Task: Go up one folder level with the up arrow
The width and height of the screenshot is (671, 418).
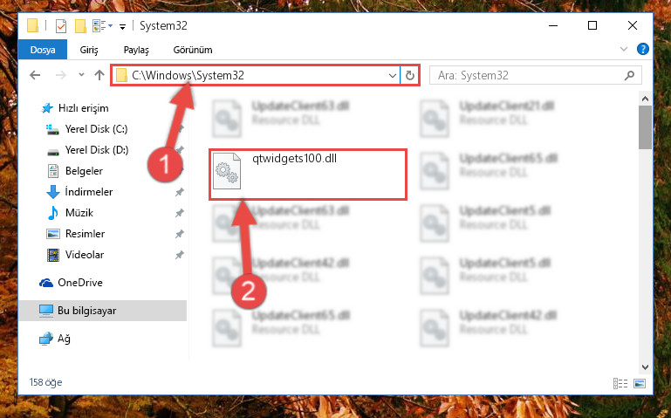Action: click(99, 75)
